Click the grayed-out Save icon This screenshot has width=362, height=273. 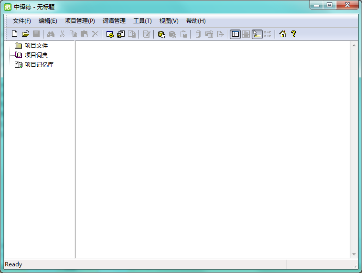point(36,34)
